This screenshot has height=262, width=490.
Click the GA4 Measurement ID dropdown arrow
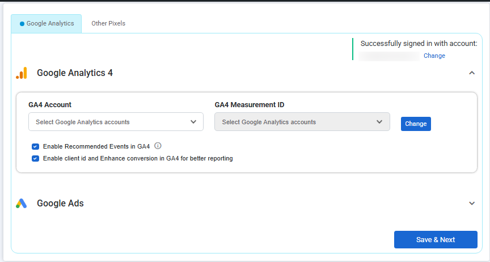pyautogui.click(x=380, y=121)
